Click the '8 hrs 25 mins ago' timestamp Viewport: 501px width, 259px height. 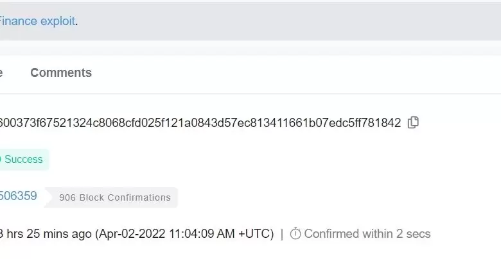tap(45, 234)
